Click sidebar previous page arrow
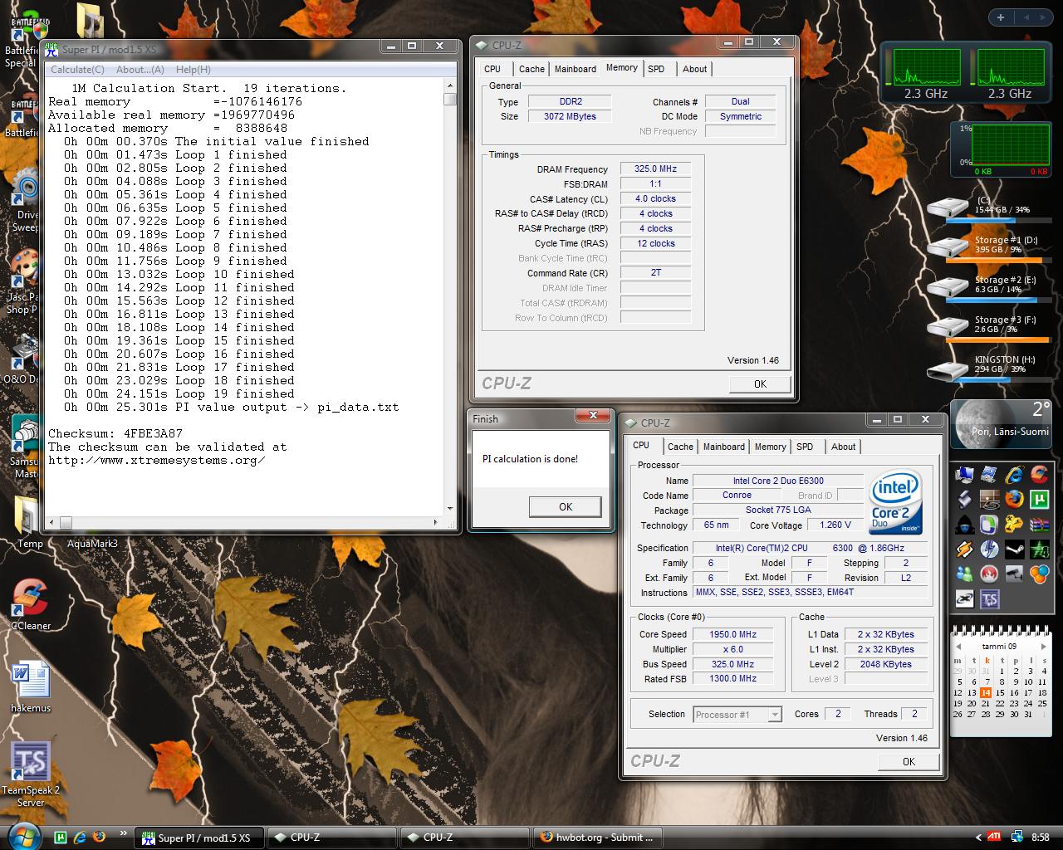This screenshot has width=1063, height=850. (x=1026, y=17)
